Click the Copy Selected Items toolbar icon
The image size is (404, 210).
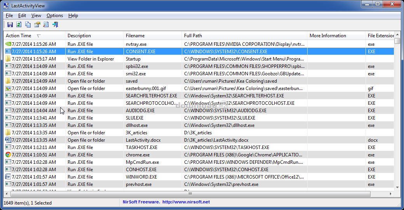click(28, 24)
